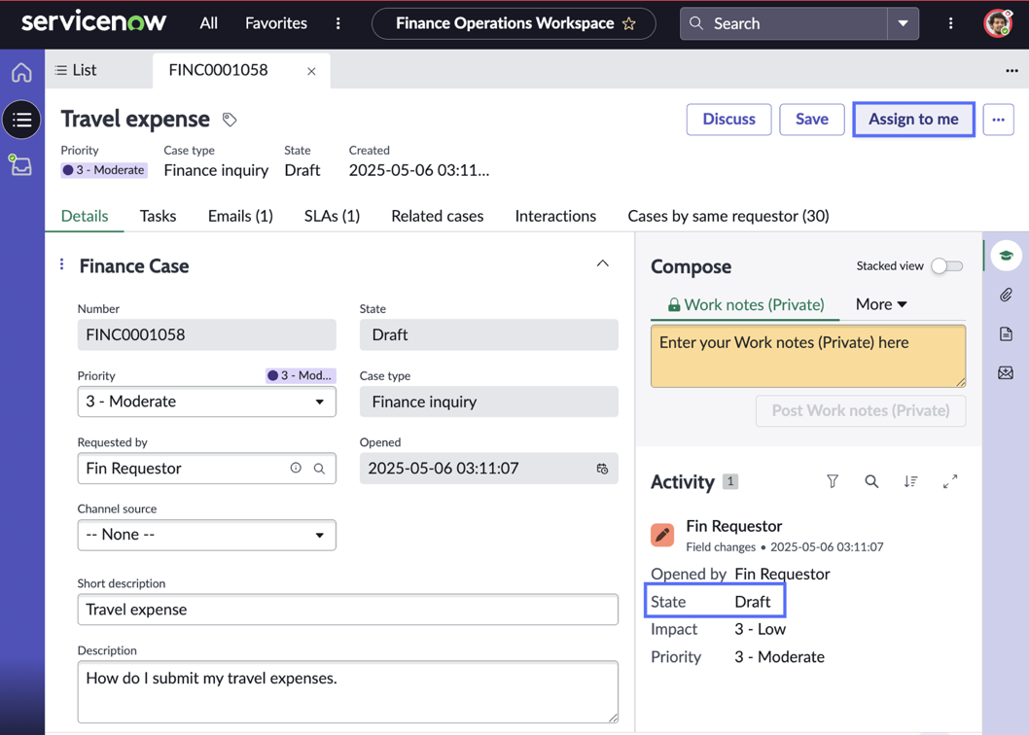1029x735 pixels.
Task: Open the List view sidebar icon
Action: [21, 120]
